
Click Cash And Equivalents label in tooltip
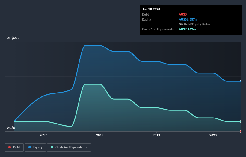coord(158,29)
